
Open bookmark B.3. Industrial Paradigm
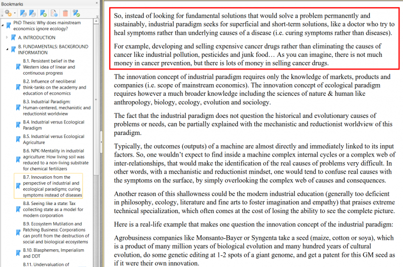tap(56, 108)
